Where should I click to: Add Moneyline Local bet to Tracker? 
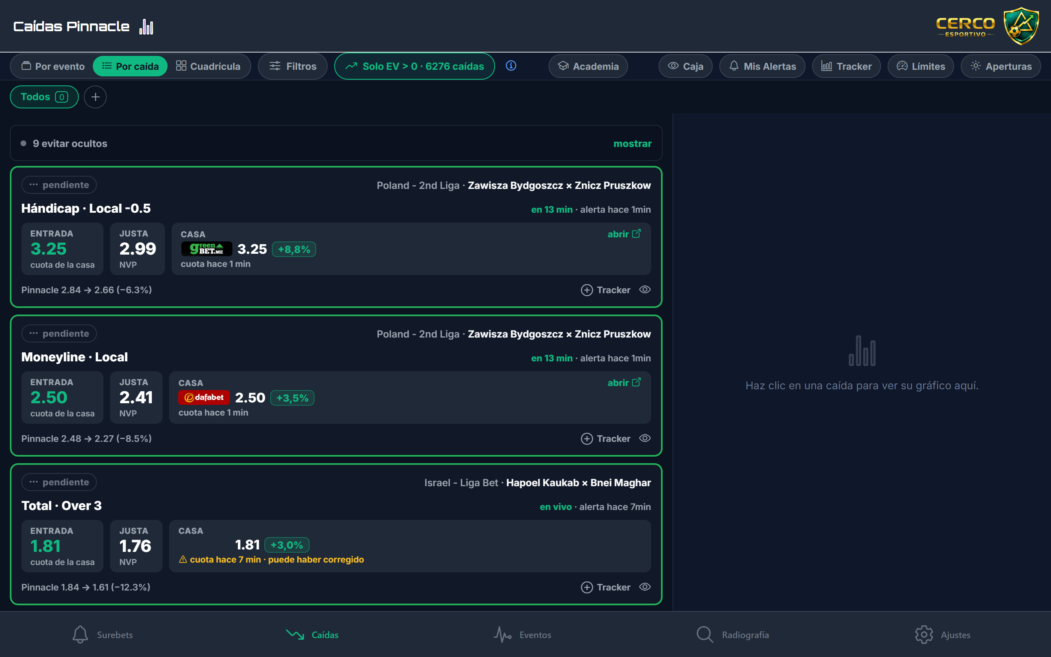[x=606, y=439]
